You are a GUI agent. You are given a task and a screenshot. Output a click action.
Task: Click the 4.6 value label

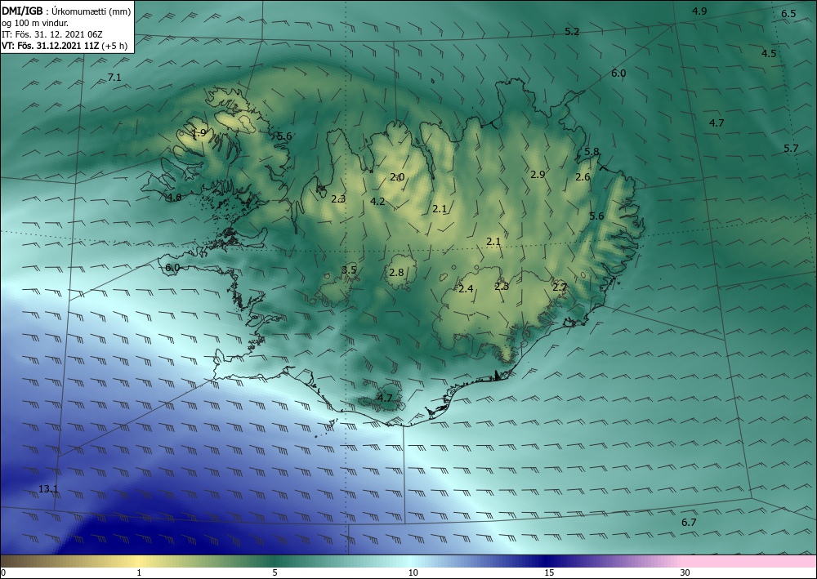(174, 198)
